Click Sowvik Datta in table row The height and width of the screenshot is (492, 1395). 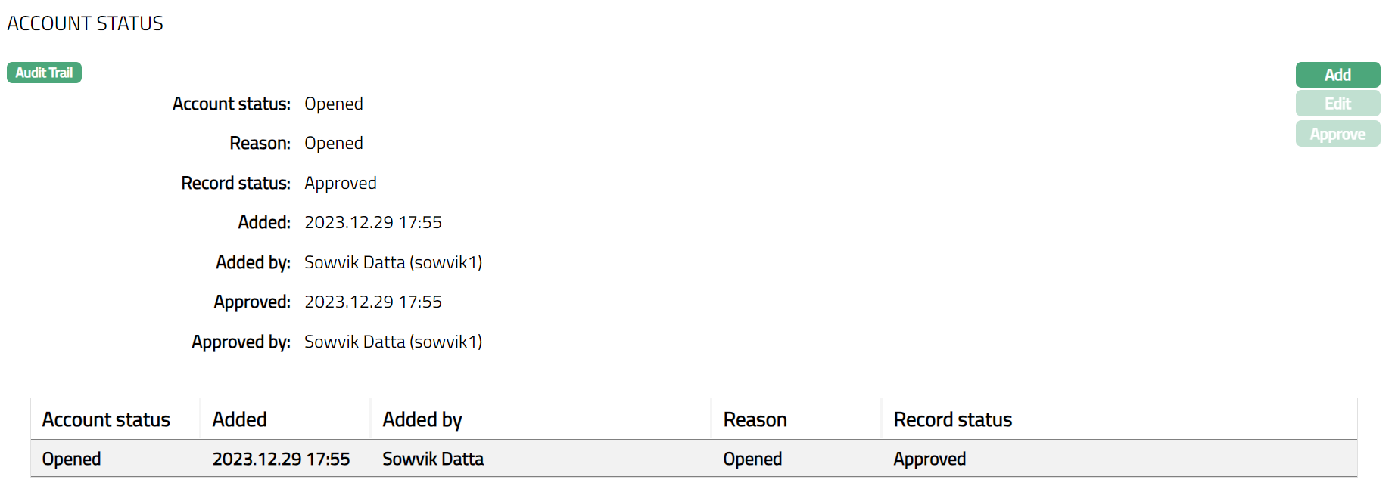(x=433, y=459)
